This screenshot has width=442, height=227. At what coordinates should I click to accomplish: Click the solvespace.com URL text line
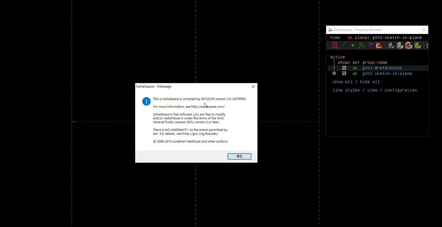tap(189, 107)
